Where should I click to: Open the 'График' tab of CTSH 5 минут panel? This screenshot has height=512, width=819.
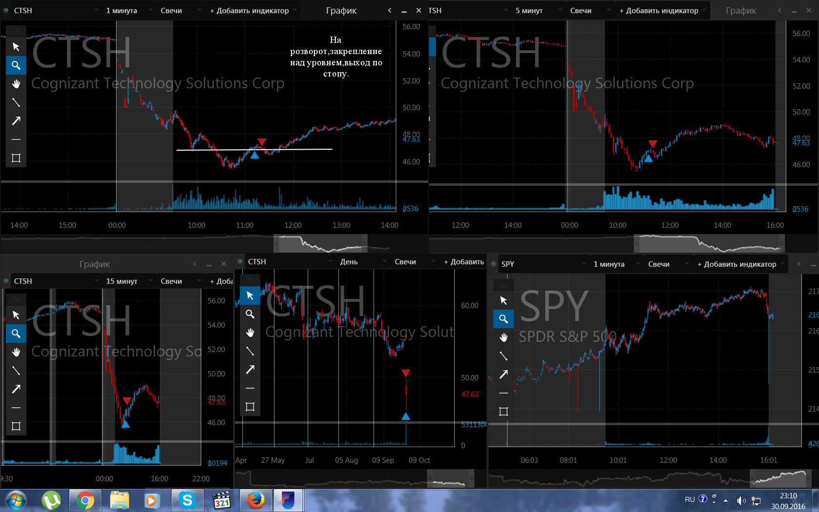pos(741,10)
